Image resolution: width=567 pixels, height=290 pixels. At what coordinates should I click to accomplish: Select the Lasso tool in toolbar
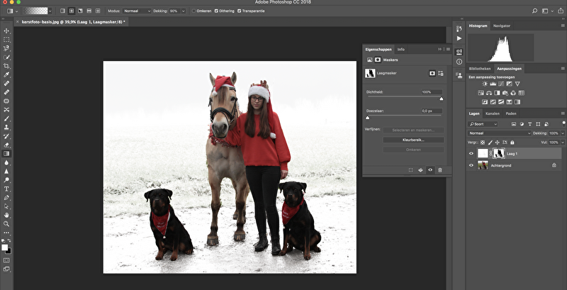(6, 48)
